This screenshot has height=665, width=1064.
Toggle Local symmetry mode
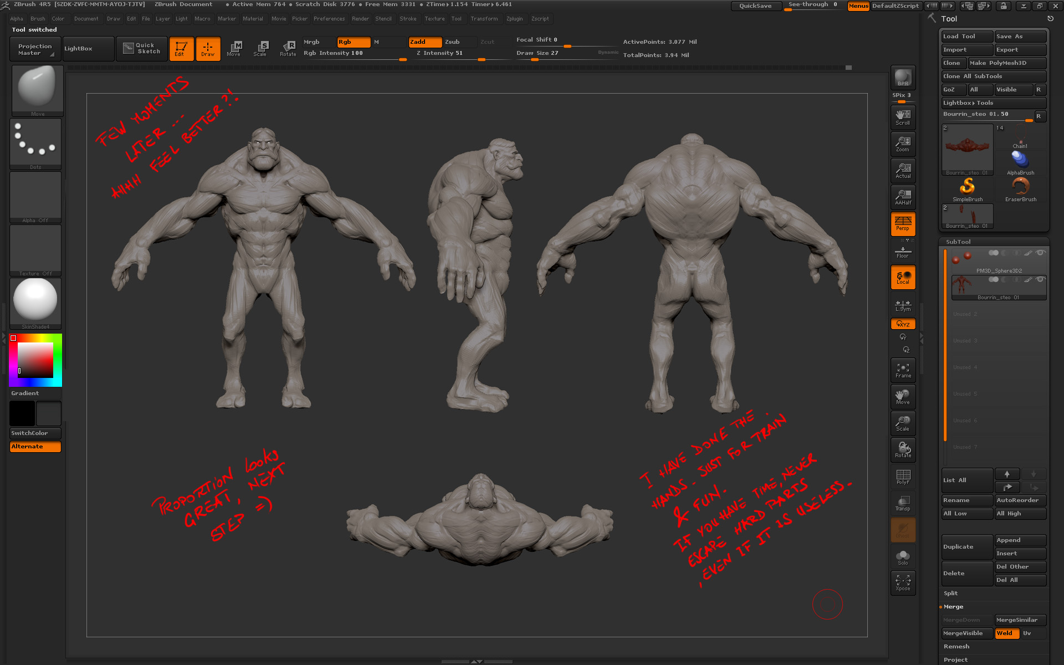(x=903, y=277)
